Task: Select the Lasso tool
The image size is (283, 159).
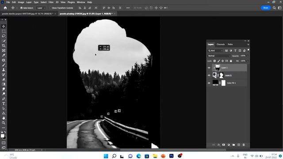Action: [4, 36]
